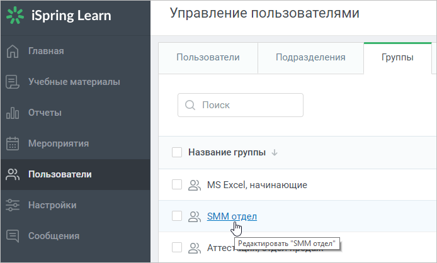Open Сообщения in the sidebar
Screen dimensions: 437x263
click(76, 236)
